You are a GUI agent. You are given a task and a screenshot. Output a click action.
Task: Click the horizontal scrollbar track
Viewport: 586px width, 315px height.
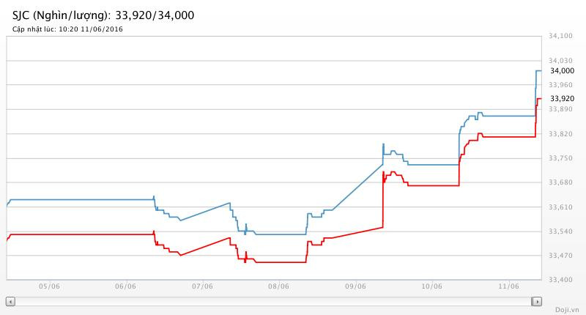pyautogui.click(x=273, y=301)
